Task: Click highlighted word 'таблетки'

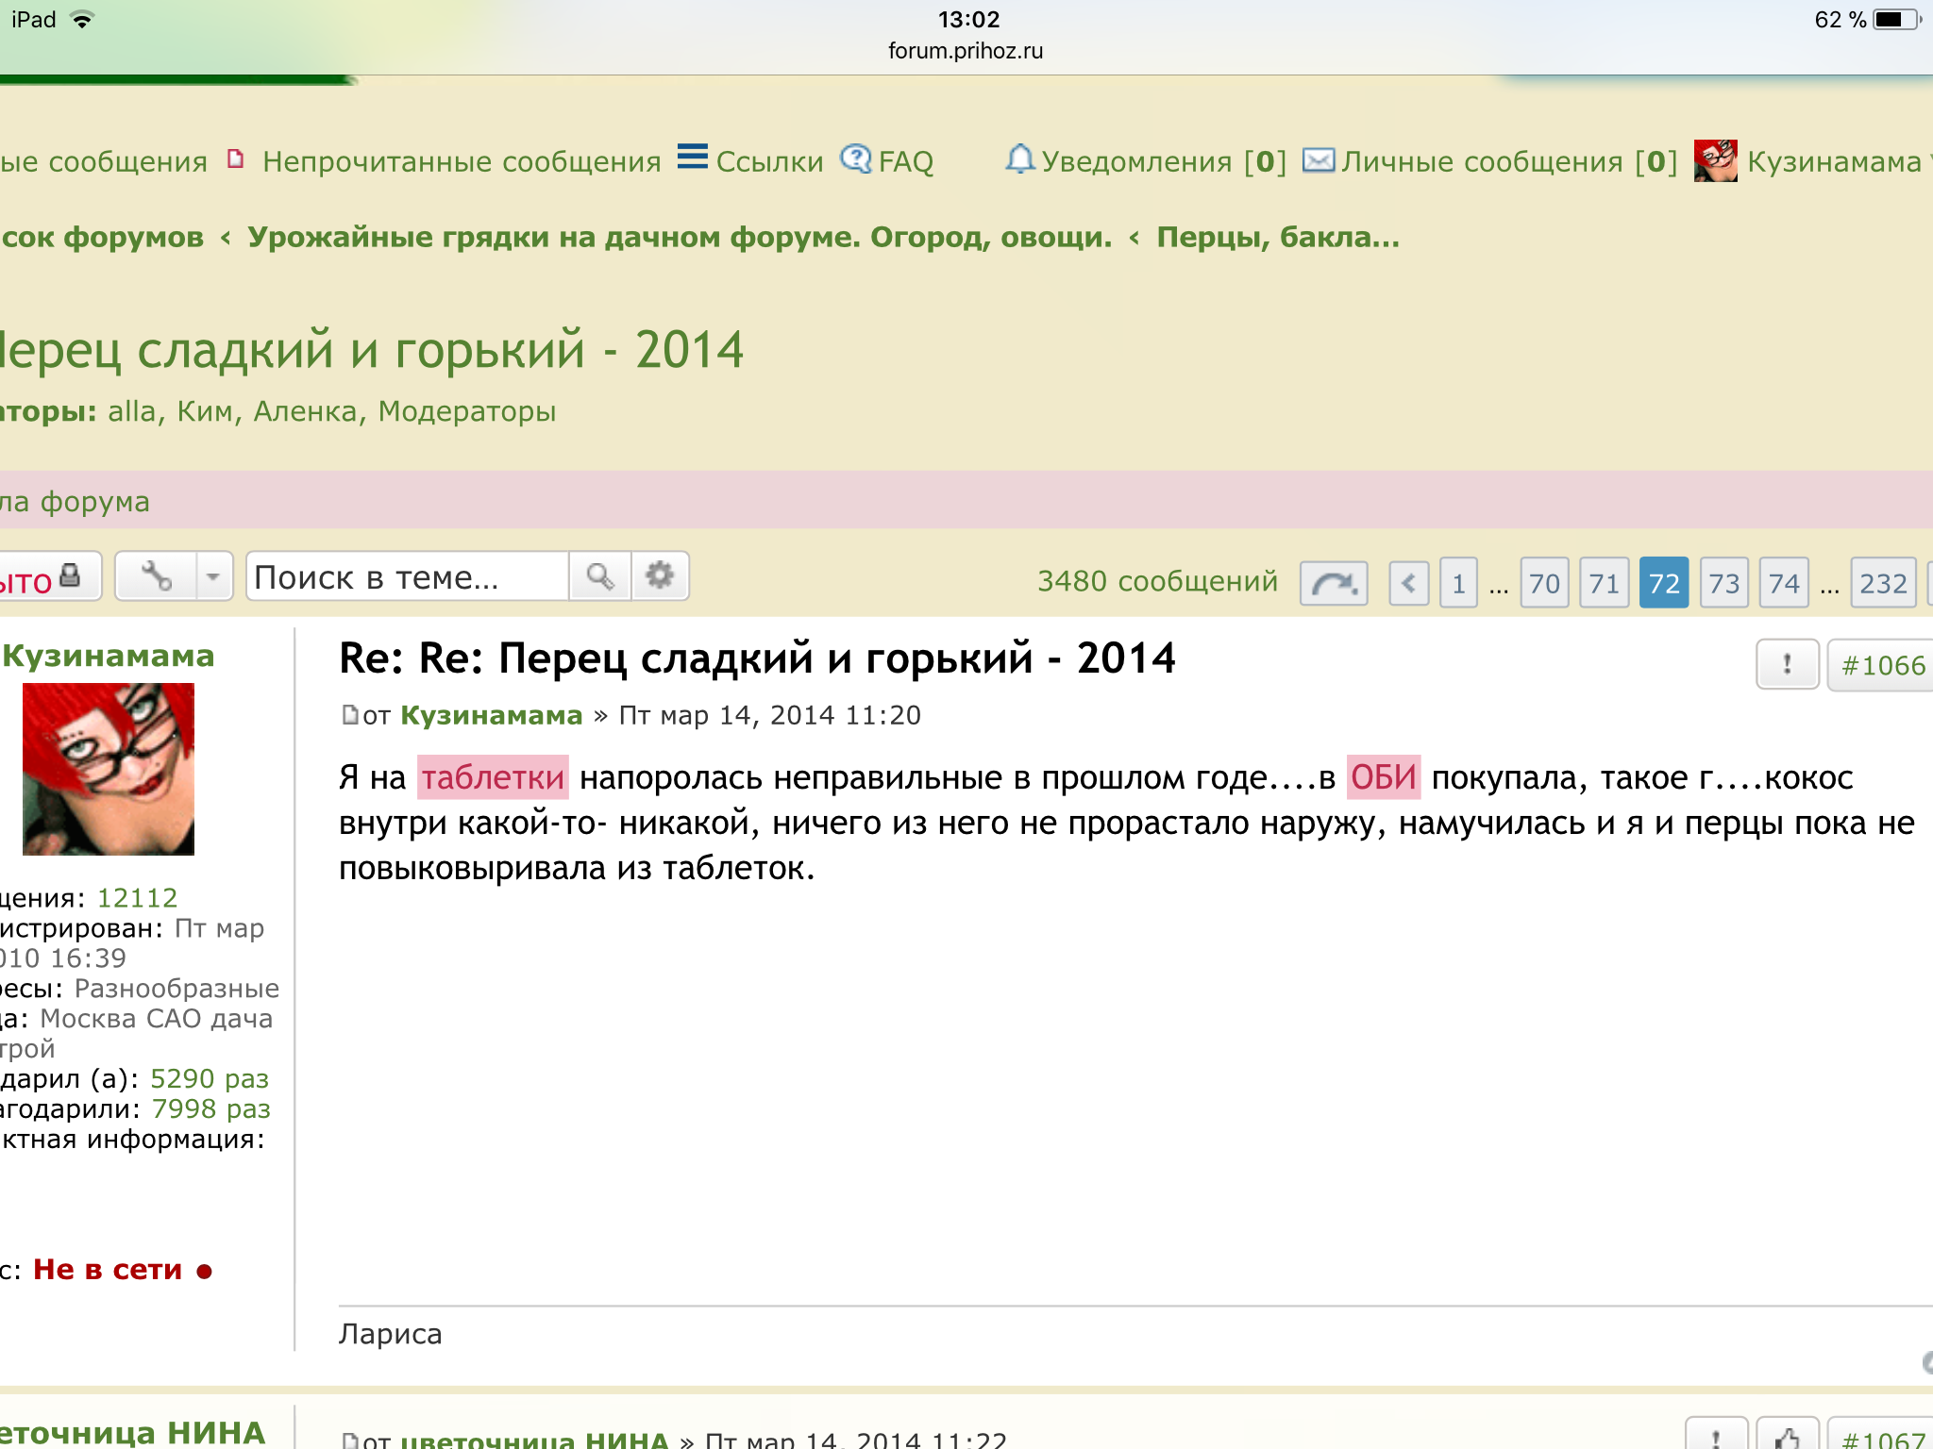Action: tap(493, 777)
